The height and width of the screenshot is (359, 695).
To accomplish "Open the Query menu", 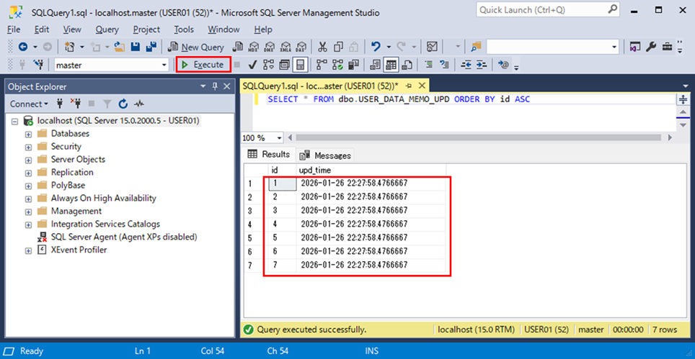I will (x=107, y=29).
